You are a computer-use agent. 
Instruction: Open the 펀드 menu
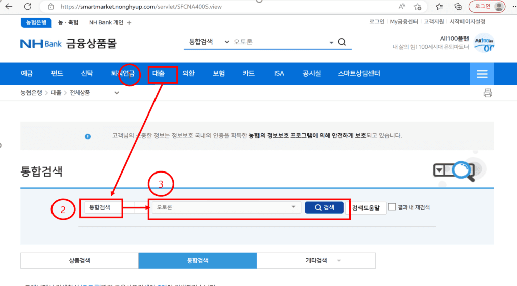pyautogui.click(x=57, y=73)
